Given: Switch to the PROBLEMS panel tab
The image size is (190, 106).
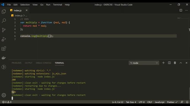Looking at the screenshot, I should pos(17,63).
